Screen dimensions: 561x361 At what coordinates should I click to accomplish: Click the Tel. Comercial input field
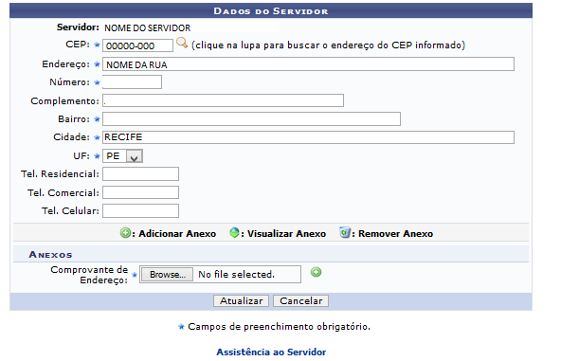click(x=140, y=192)
